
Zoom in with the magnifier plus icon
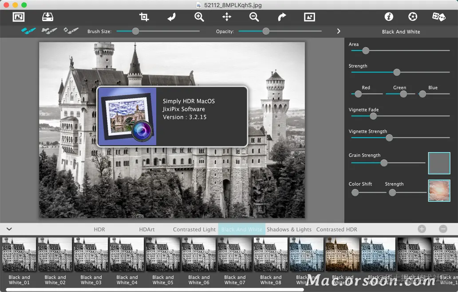click(x=199, y=17)
